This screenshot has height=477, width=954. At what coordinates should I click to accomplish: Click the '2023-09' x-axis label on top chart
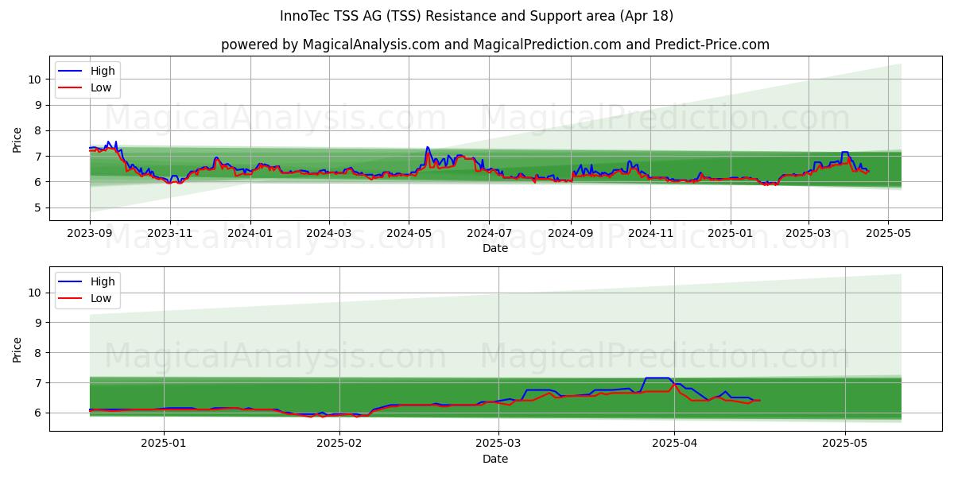(x=90, y=233)
